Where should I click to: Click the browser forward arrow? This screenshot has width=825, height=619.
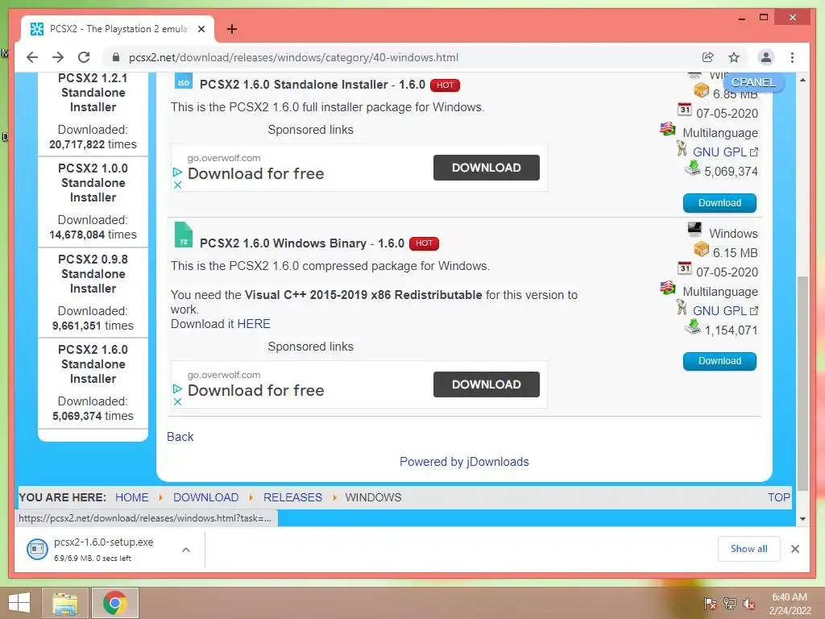(58, 57)
